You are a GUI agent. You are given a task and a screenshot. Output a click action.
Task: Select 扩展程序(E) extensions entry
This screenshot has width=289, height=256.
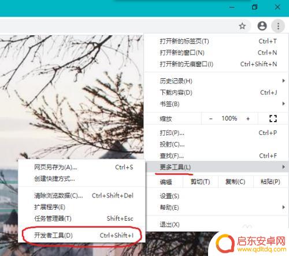tap(81, 207)
